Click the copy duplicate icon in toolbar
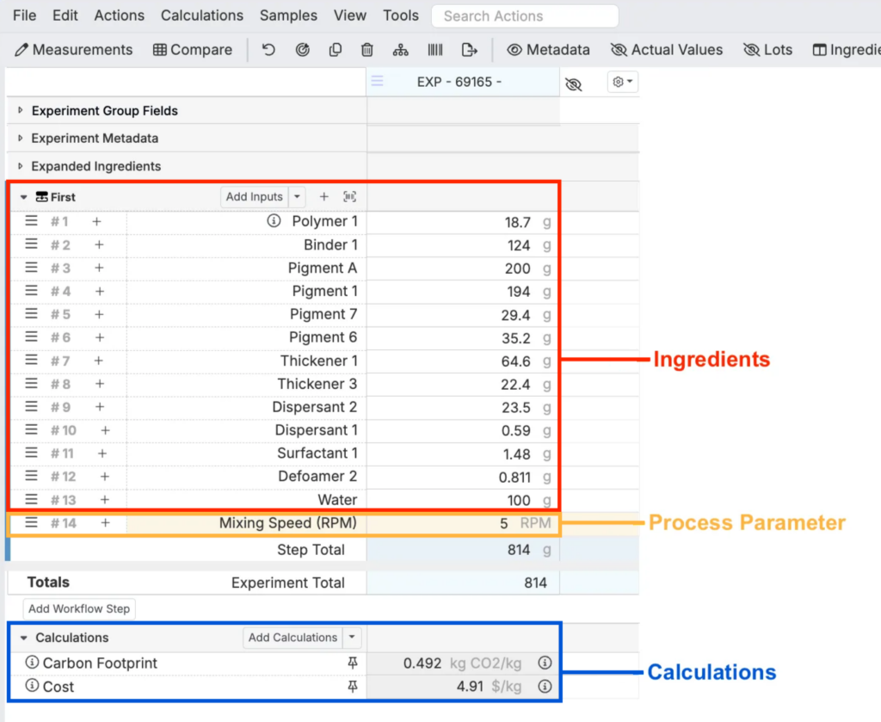 [336, 50]
